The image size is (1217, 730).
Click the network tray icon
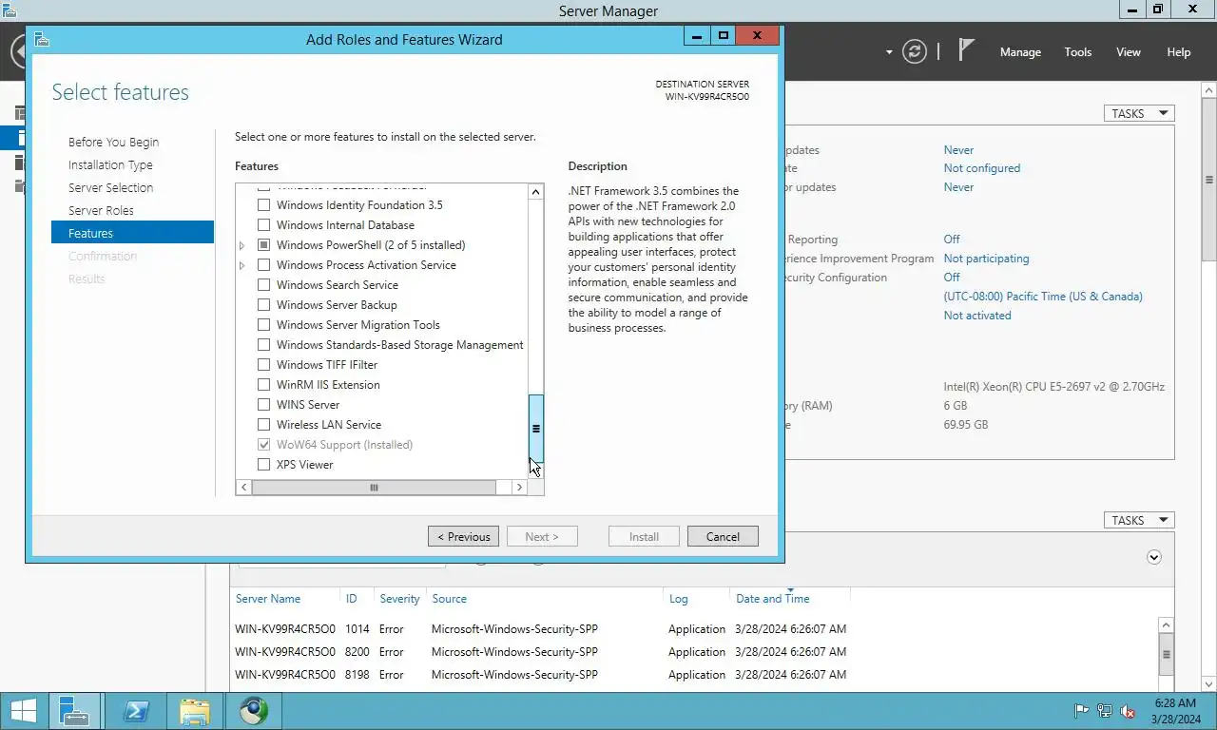[1105, 711]
